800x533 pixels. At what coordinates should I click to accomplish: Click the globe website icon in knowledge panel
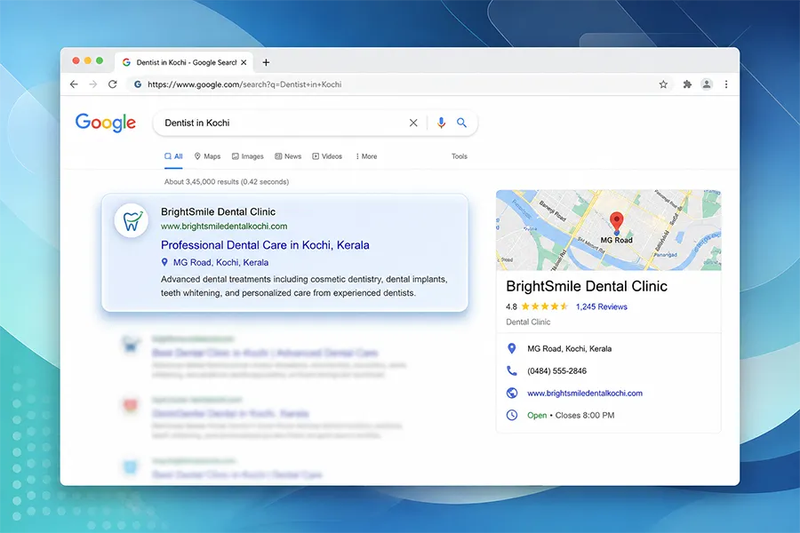(x=512, y=394)
